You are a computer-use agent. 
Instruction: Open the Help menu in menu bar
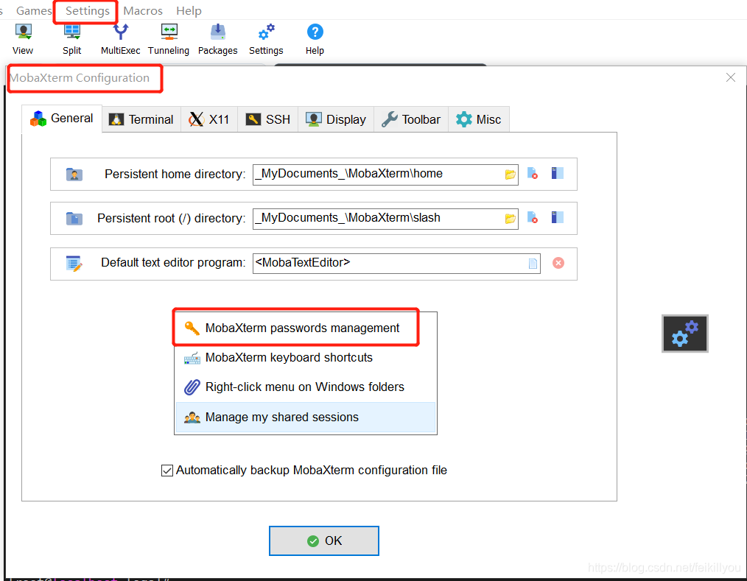(189, 10)
